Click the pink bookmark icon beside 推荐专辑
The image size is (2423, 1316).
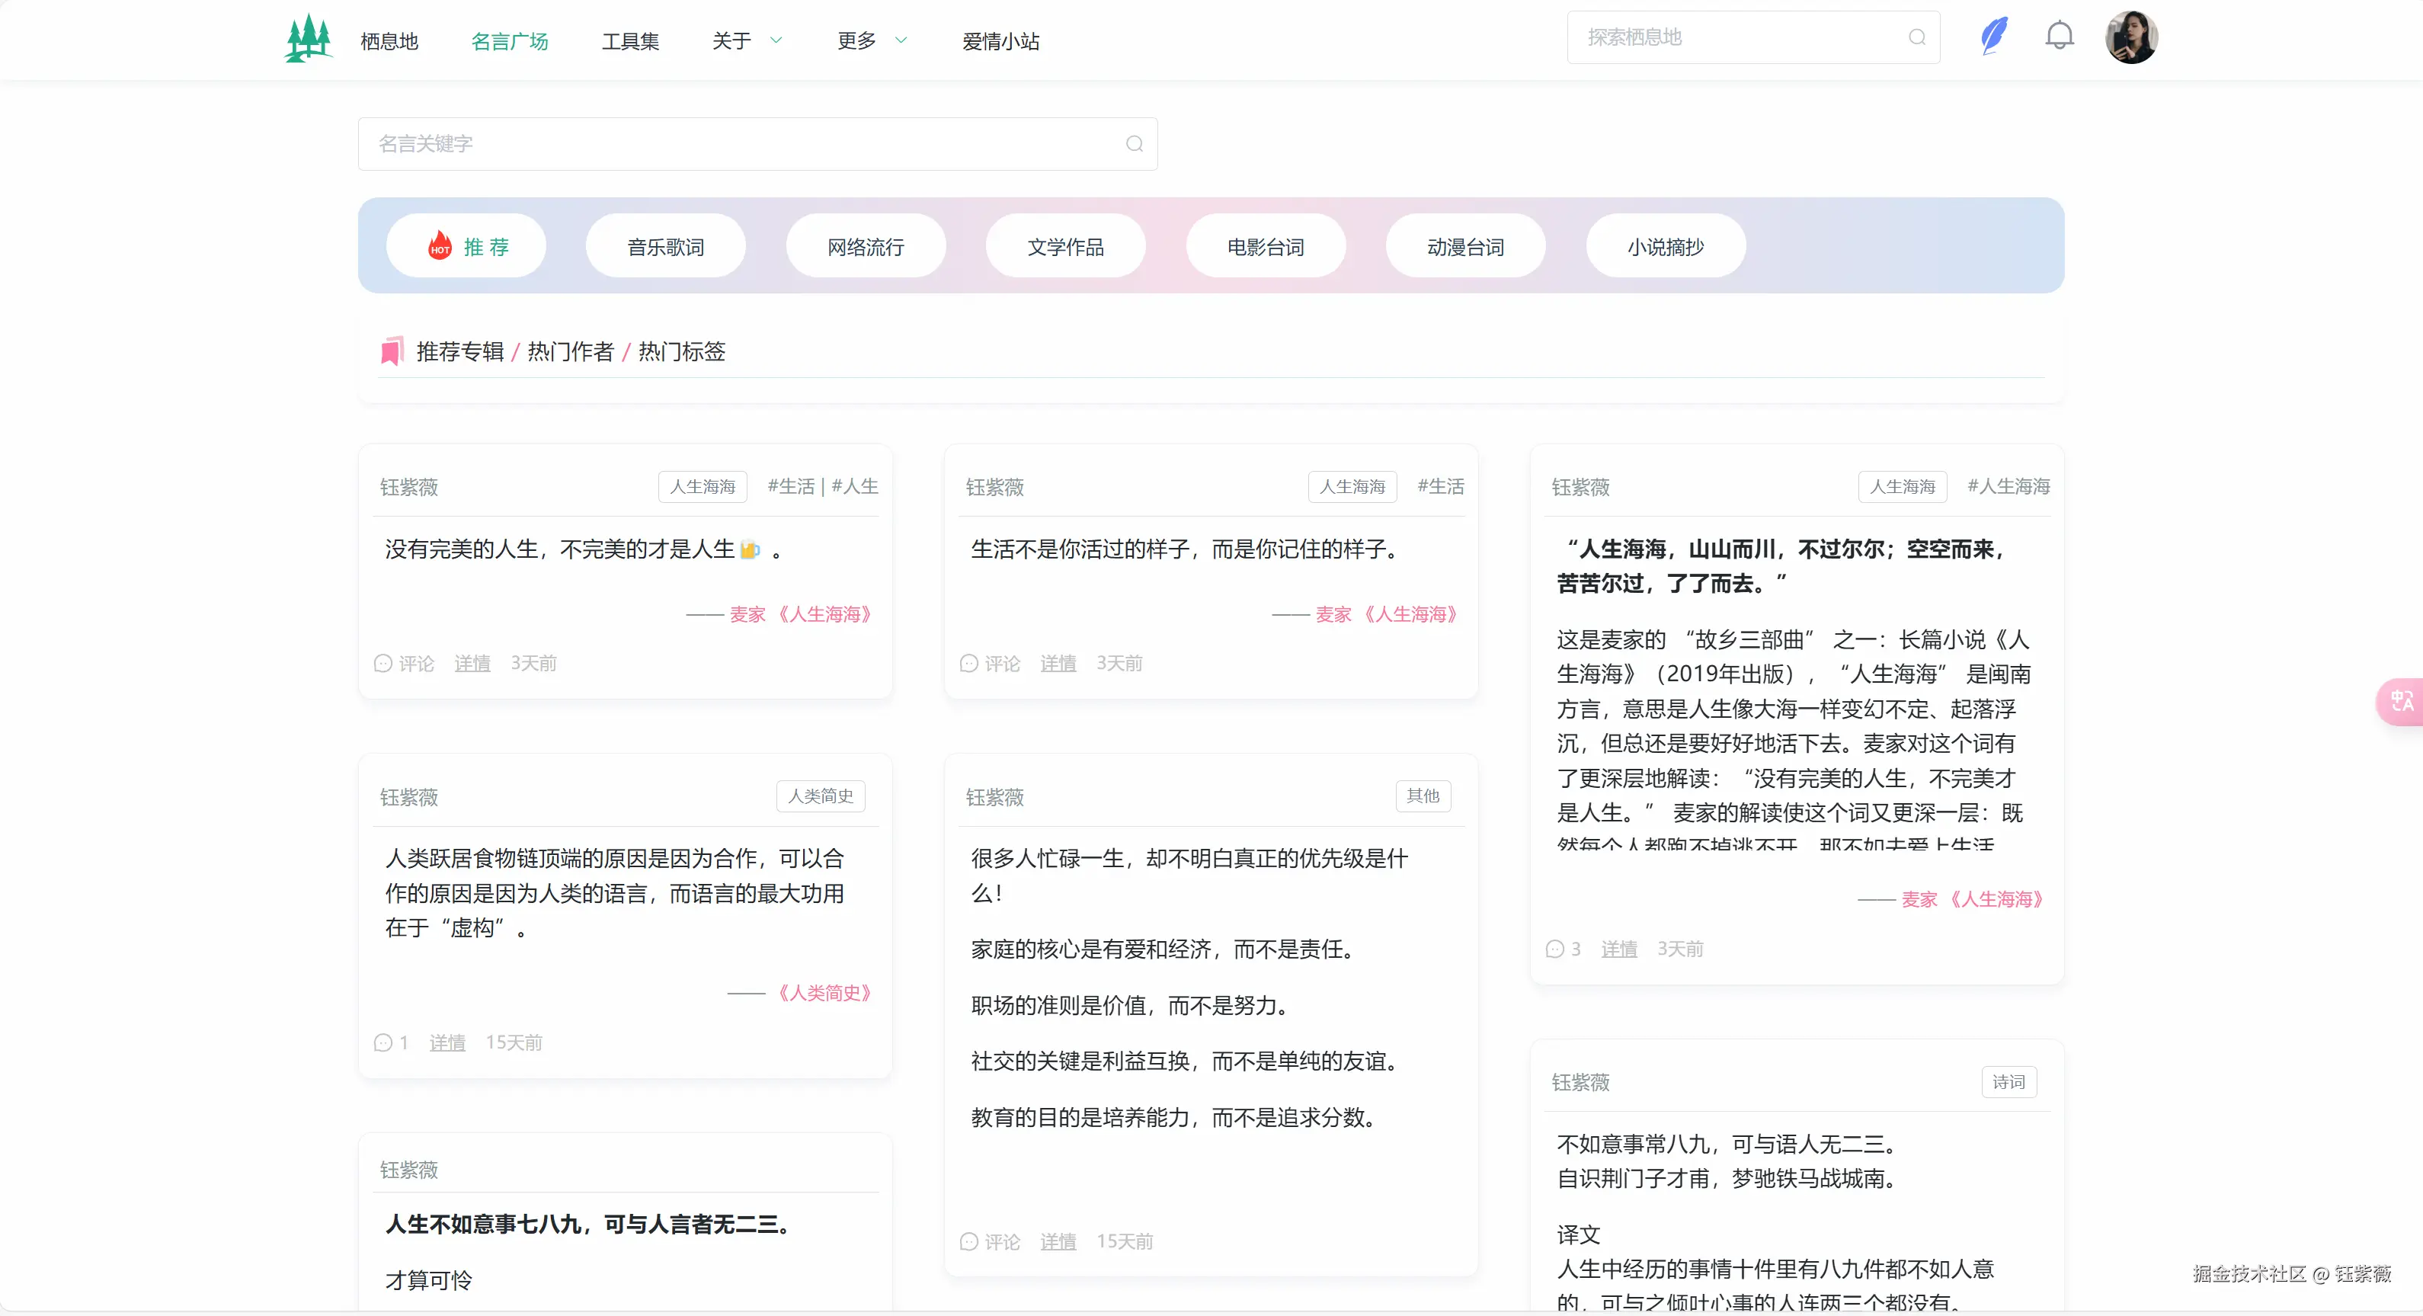[x=392, y=350]
